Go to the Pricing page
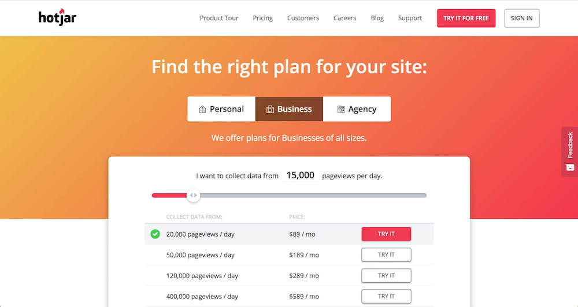Image resolution: width=578 pixels, height=307 pixels. click(x=263, y=18)
